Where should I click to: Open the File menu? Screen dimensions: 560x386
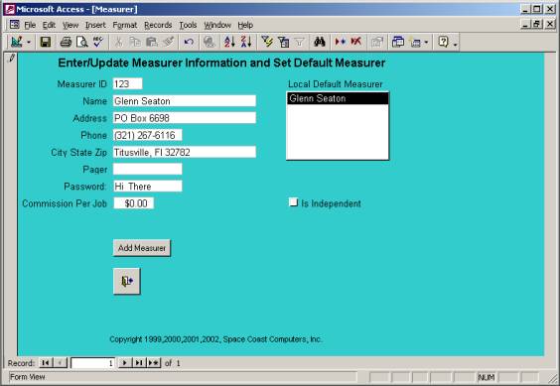(30, 25)
